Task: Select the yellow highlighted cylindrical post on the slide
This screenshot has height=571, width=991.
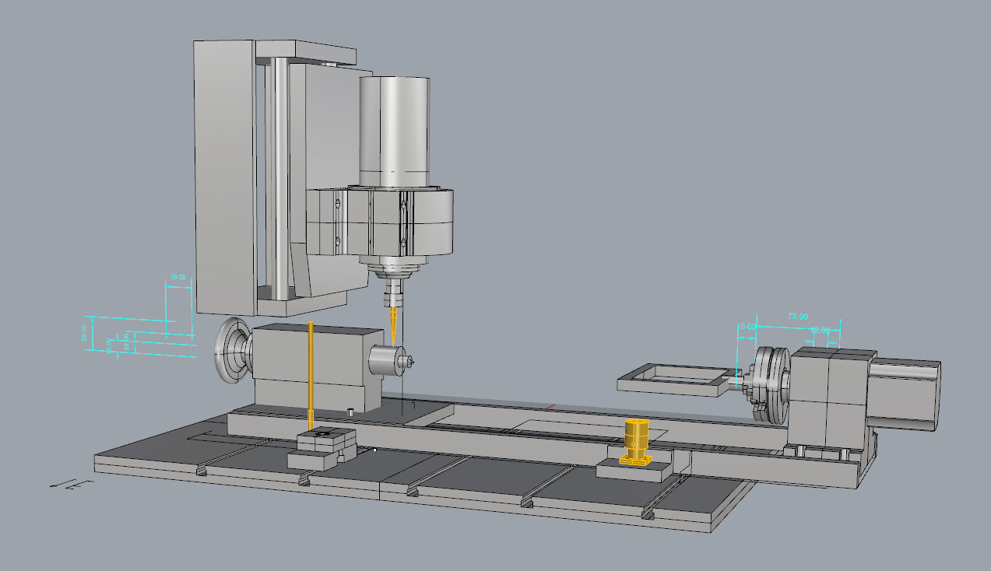Action: point(637,443)
